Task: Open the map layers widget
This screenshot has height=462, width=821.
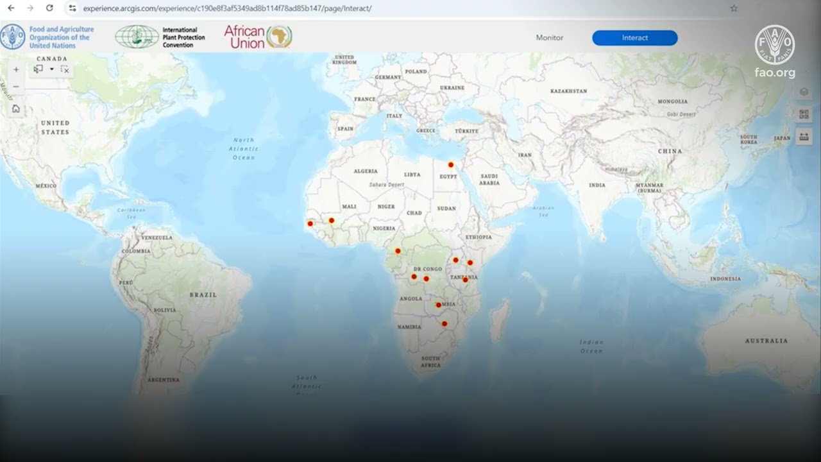Action: click(804, 92)
